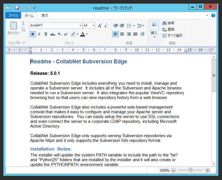
Task: Click the 100% zoom level text
Action: point(164,170)
